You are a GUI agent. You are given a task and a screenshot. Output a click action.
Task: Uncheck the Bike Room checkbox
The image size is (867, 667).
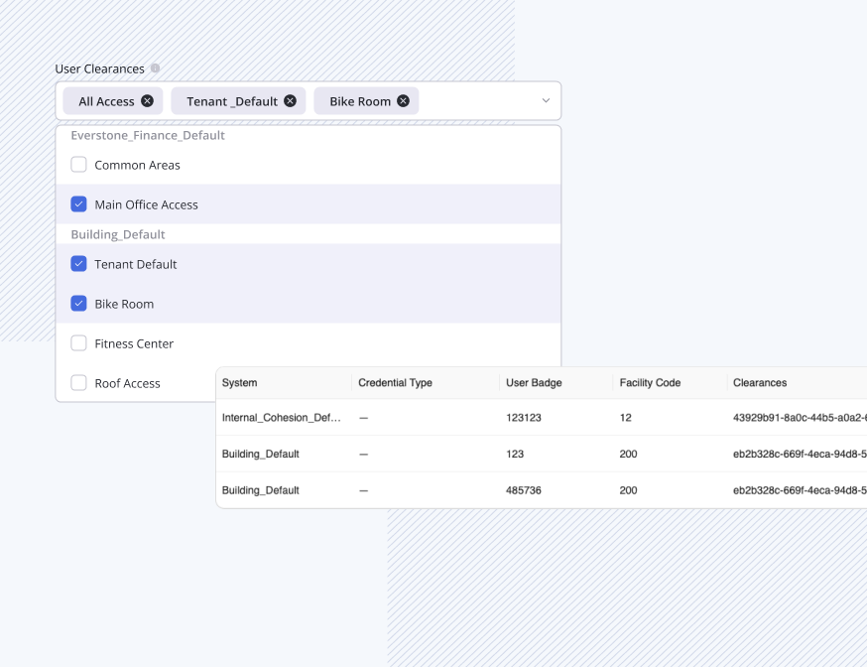coord(78,304)
